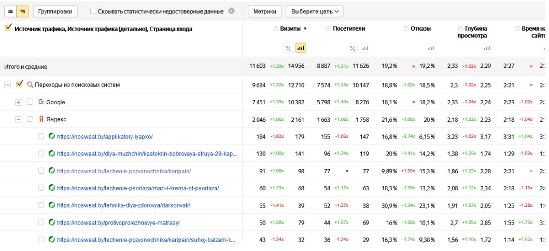Enable hiding statistically unreliable data
Viewport: 549px width, 251px height.
(x=93, y=11)
